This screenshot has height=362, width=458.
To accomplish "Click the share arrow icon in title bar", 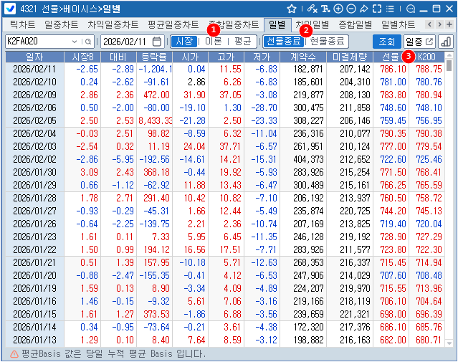I will (x=364, y=9).
